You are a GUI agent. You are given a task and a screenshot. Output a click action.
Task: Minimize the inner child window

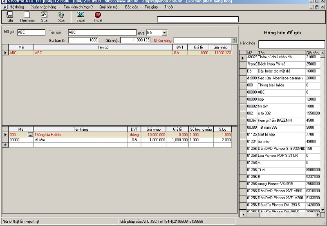(x=311, y=7)
